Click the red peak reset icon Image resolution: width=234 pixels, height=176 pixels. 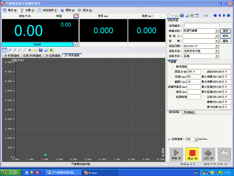click(x=76, y=16)
